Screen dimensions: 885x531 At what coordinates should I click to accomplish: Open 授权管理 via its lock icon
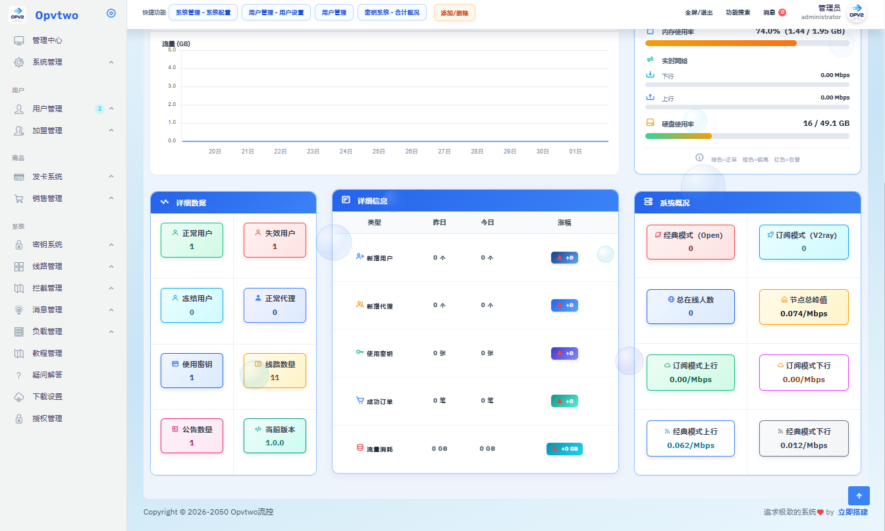tap(19, 418)
